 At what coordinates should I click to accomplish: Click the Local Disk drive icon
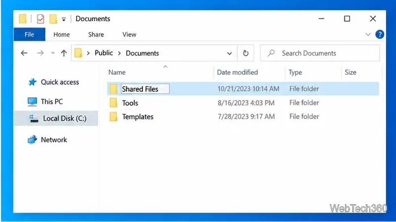click(x=34, y=118)
